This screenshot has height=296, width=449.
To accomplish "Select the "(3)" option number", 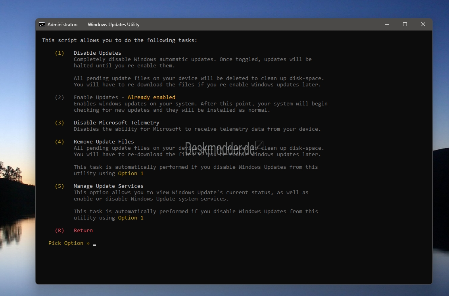I will pos(59,123).
